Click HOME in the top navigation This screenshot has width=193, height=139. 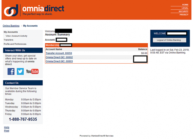click(185, 5)
